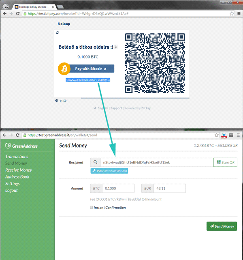The height and width of the screenshot is (260, 243).
Task: Click the globe language icon in the footer
Action: tap(95, 108)
